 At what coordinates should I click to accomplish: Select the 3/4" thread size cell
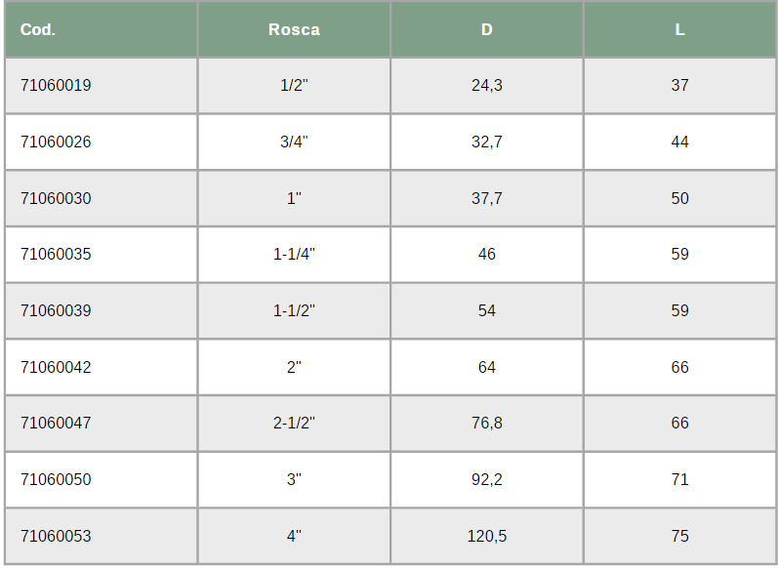(x=294, y=142)
